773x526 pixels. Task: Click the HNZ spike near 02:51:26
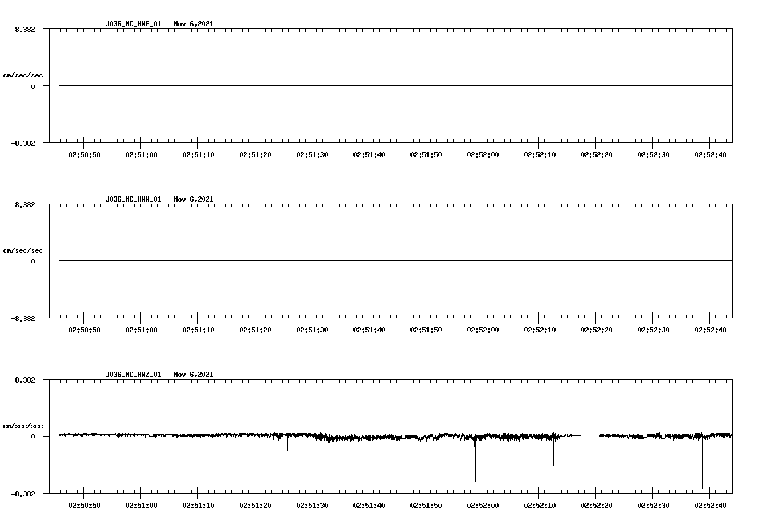click(287, 462)
